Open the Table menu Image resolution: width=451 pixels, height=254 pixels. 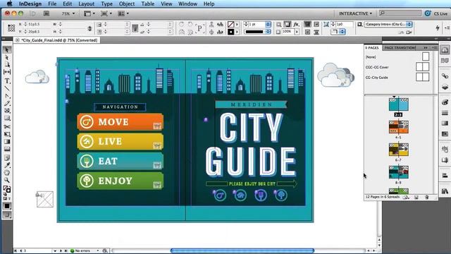pos(147,4)
